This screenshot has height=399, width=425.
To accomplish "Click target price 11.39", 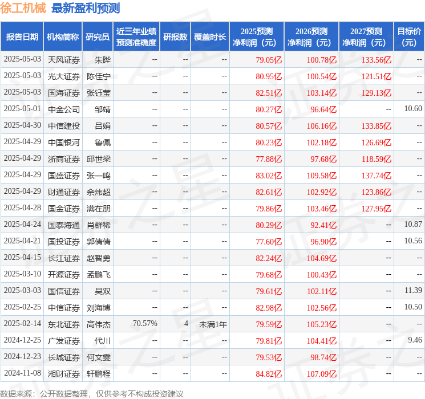I will point(413,290).
